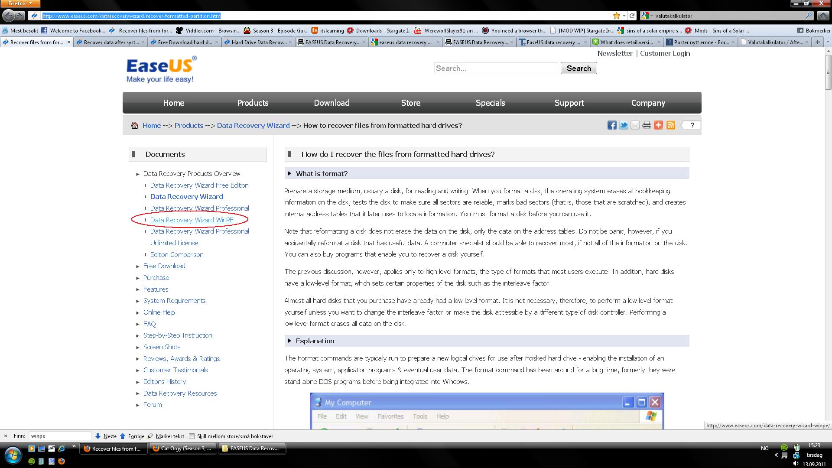832x468 pixels.
Task: Open the browser home page icon
Action: [823, 16]
